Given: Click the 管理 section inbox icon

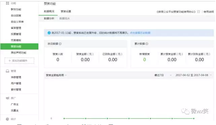Looking at the screenshot, I should click(7, 71).
